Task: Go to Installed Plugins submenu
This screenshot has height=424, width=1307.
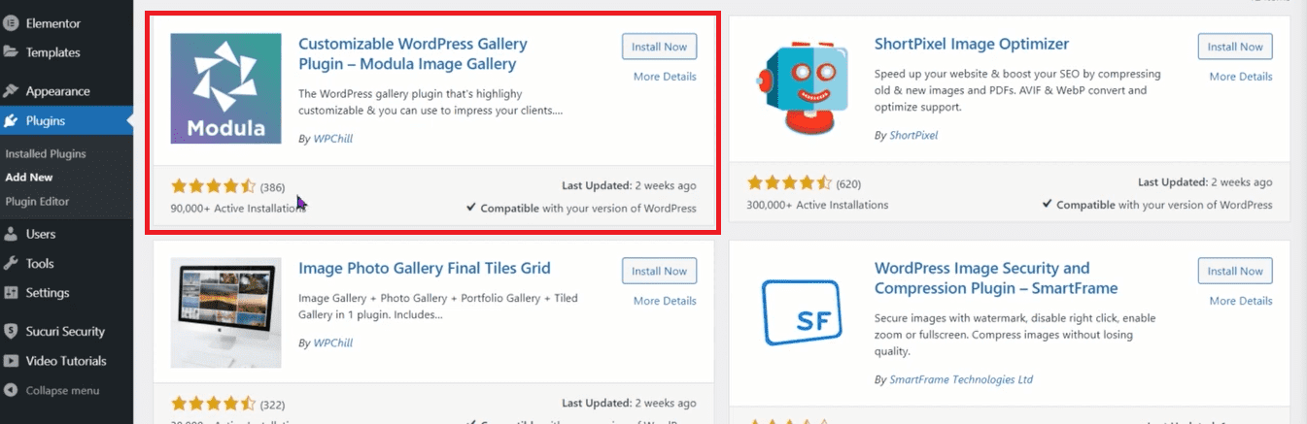Action: (46, 153)
